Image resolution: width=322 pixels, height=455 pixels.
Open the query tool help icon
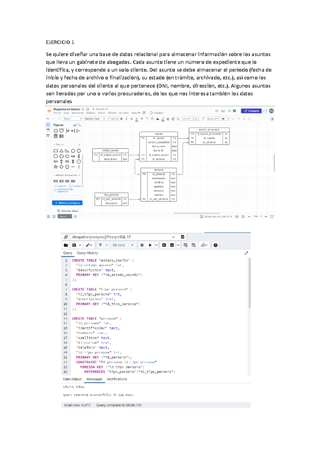coord(215,245)
